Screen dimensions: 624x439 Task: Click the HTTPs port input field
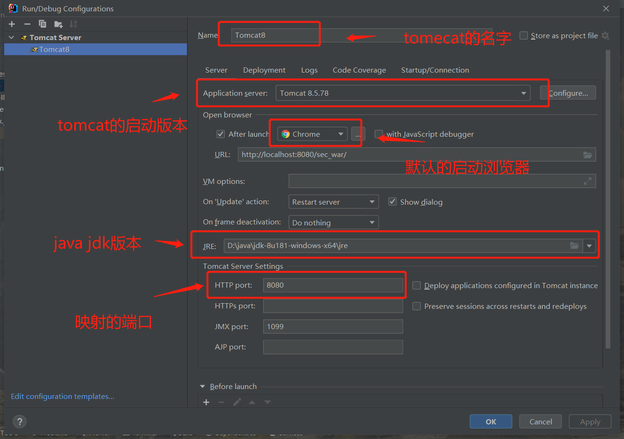coord(333,306)
